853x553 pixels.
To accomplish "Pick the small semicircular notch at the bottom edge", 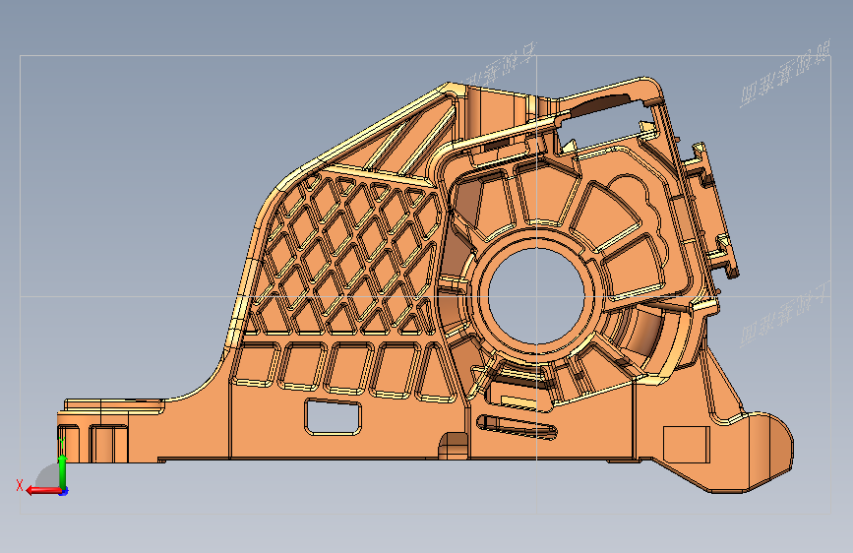I will (x=454, y=446).
